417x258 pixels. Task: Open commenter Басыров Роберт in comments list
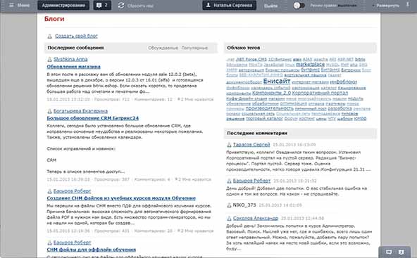(x=251, y=181)
